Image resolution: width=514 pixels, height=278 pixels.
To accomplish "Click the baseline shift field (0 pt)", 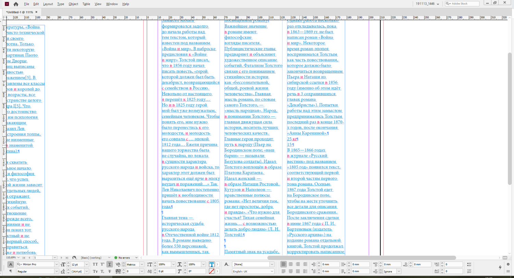I will (167, 271).
